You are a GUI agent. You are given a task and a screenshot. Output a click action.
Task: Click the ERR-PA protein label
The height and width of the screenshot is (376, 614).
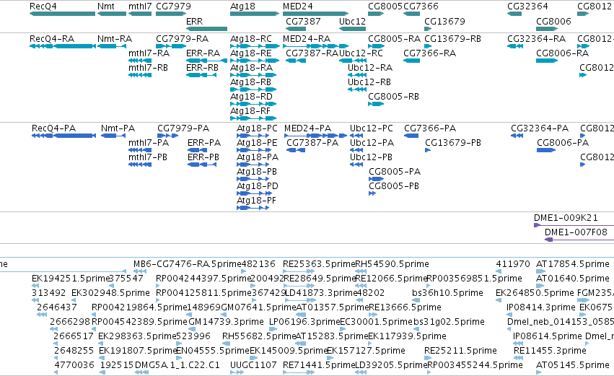(204, 143)
